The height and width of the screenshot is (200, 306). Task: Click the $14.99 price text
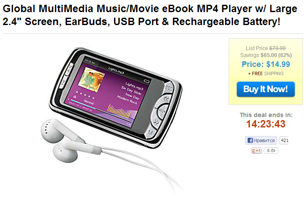click(x=278, y=64)
